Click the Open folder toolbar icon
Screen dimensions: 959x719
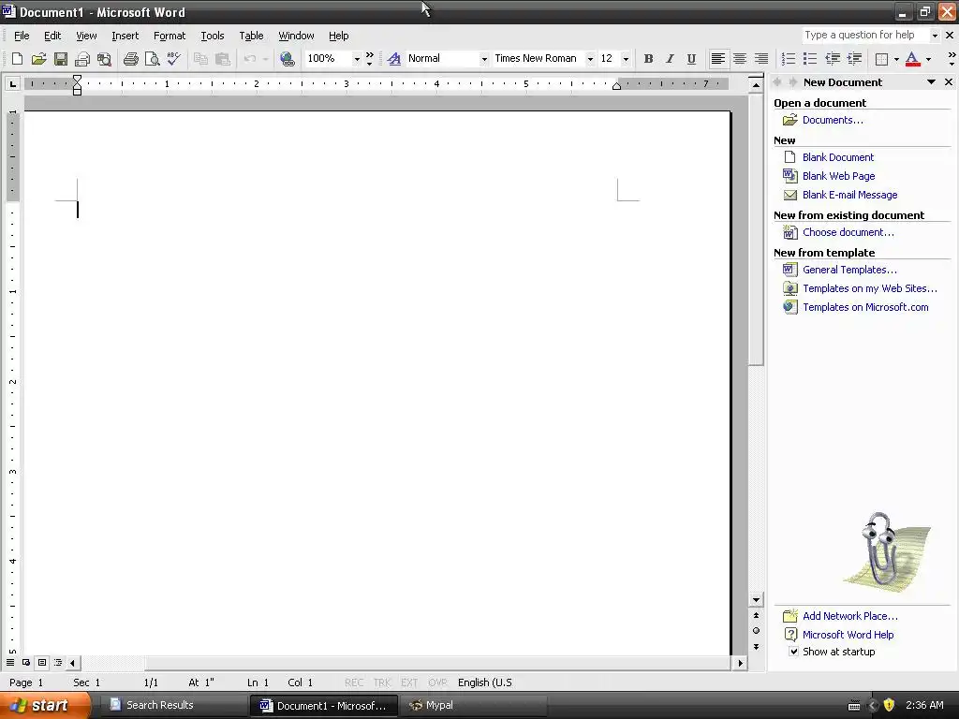[38, 59]
